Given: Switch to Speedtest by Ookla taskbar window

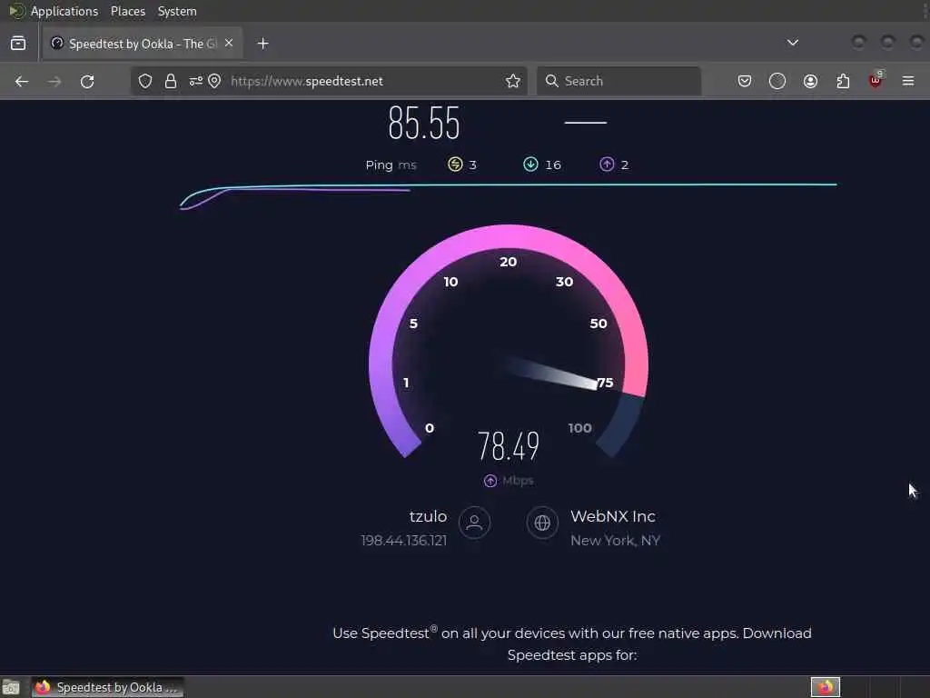Looking at the screenshot, I should click(107, 687).
